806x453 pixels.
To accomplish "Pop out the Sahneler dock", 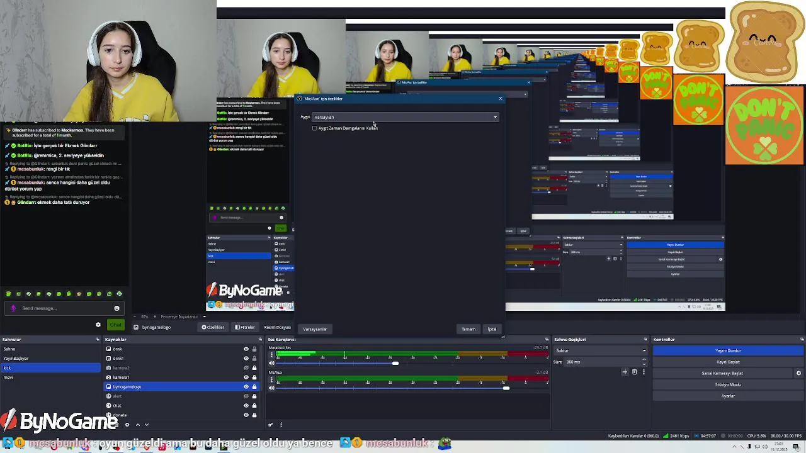I will pos(97,339).
